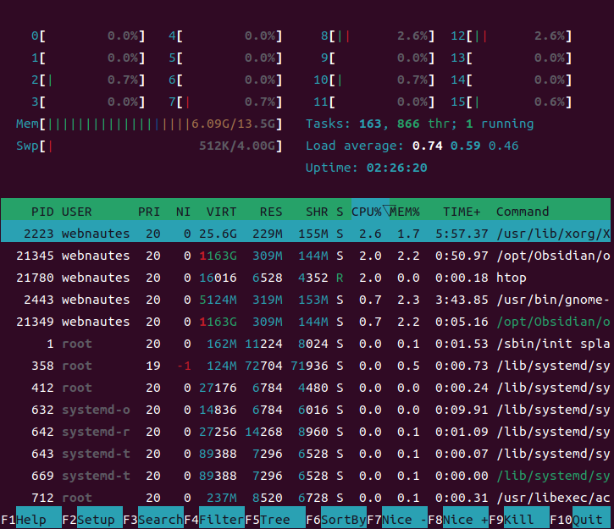Viewport: 614px width, 529px height.
Task: Select process row with PID 669
Action: point(306,476)
